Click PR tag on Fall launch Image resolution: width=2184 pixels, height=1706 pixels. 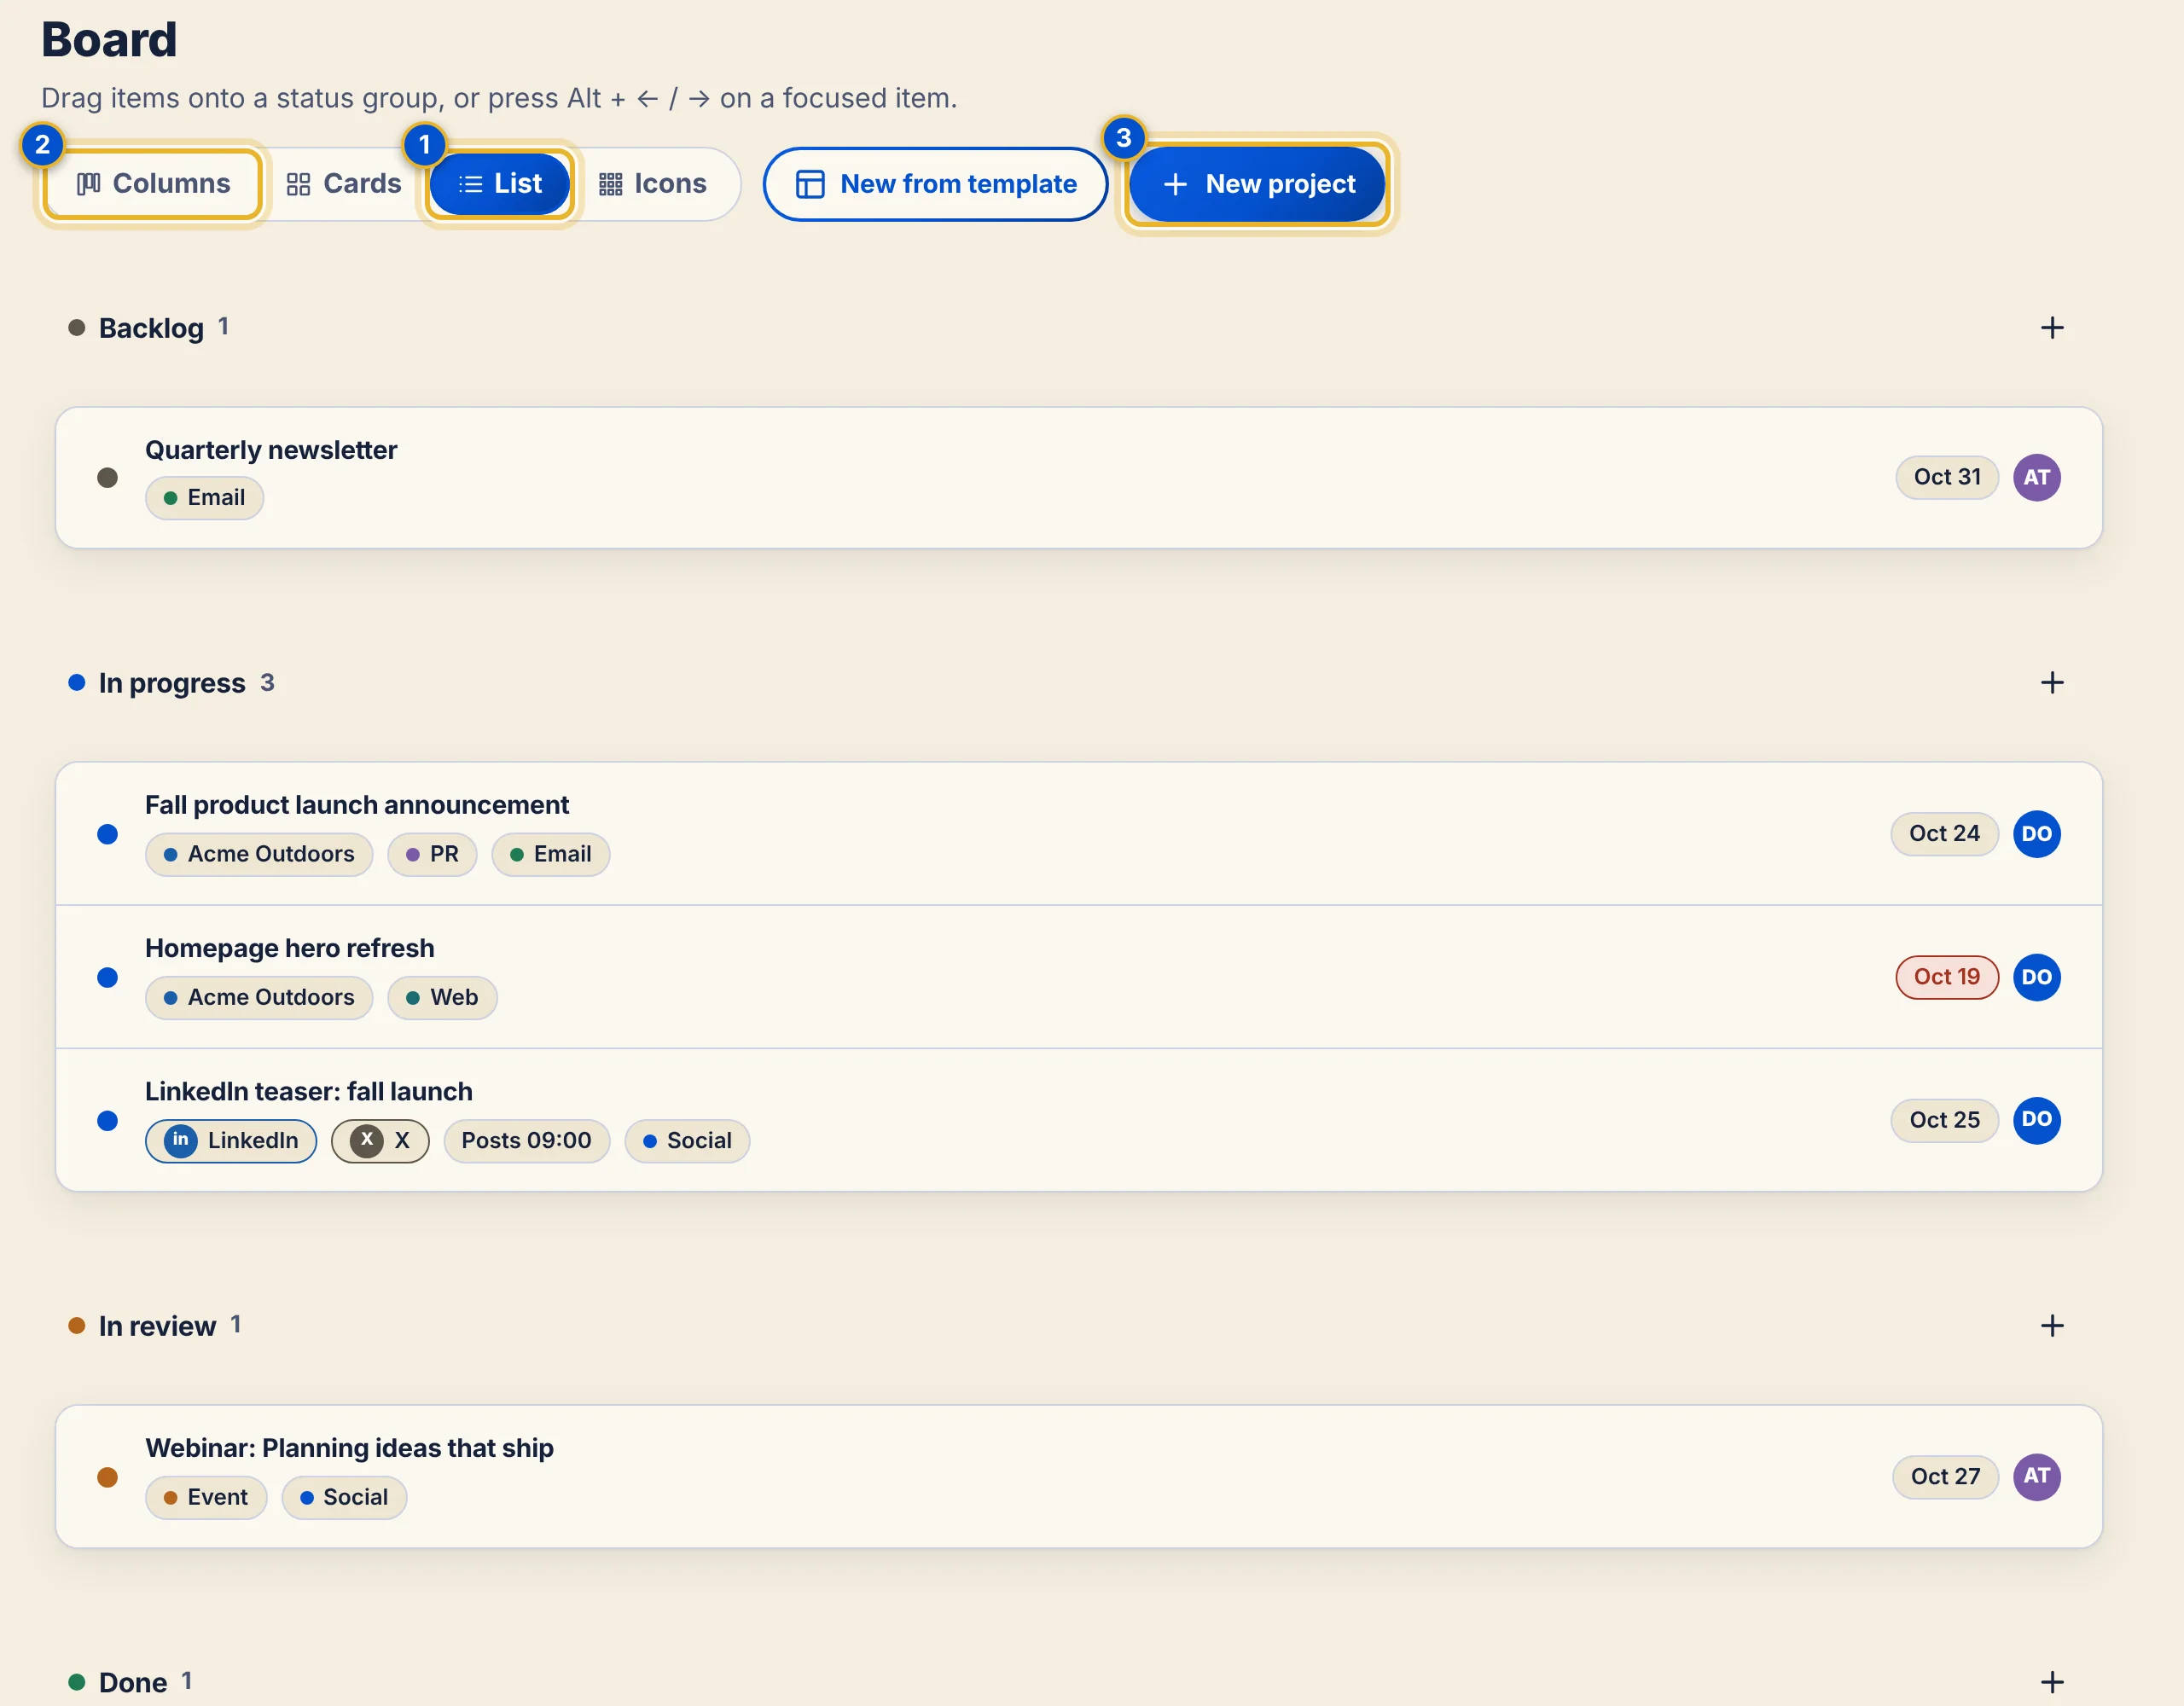432,855
